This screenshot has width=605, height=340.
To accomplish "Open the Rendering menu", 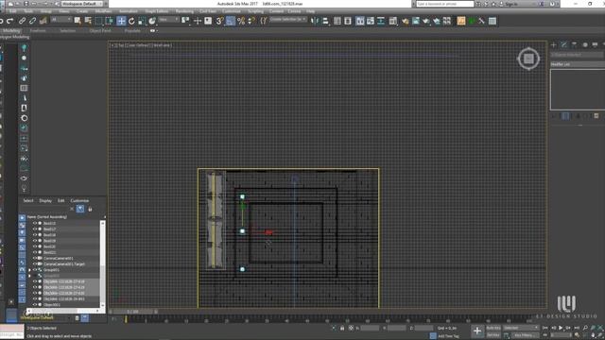I will 184,11.
